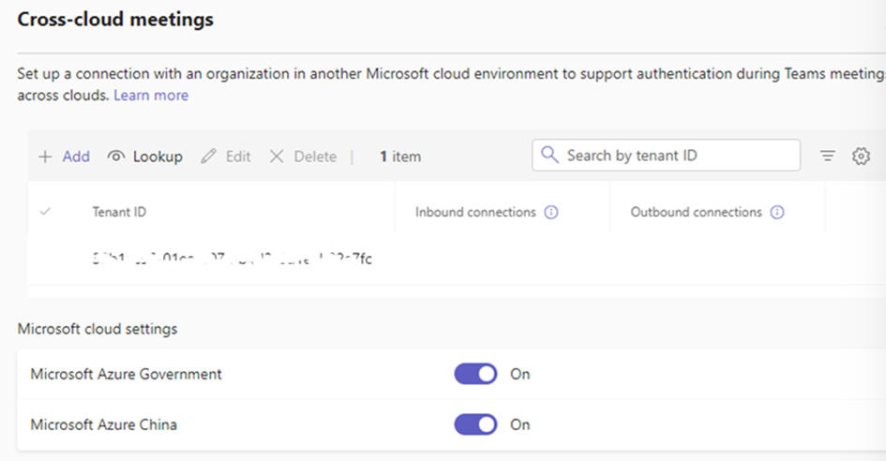Screen dimensions: 886x461
Task: Sort by Tenant ID column header
Action: pos(119,213)
